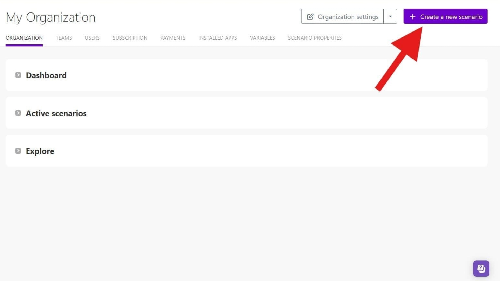The image size is (500, 281).
Task: Open the dropdown arrow beside Organization settings
Action: click(390, 16)
